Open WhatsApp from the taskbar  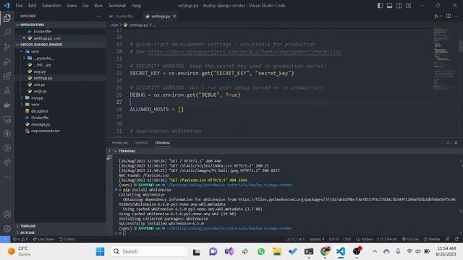pos(261,251)
